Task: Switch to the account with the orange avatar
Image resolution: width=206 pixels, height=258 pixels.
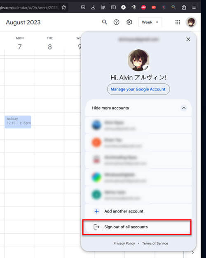Action: point(138,143)
